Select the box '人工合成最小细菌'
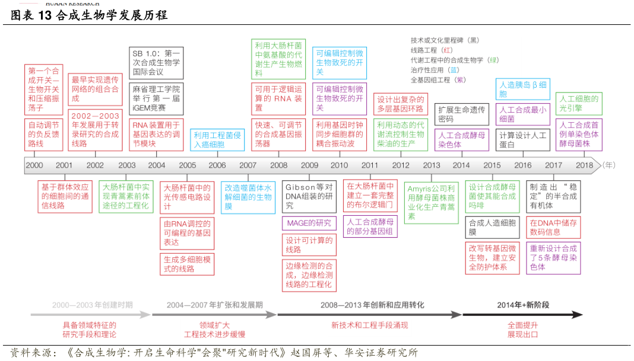This screenshot has height=361, width=634. coord(523,114)
